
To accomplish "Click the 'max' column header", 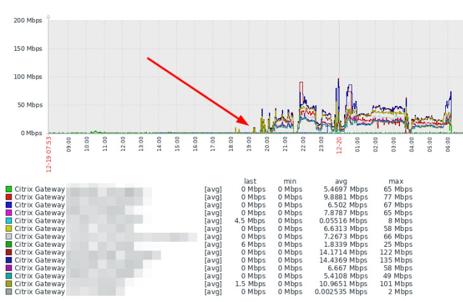I will (x=396, y=181).
